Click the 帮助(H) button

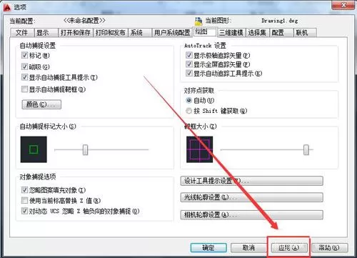(329, 248)
